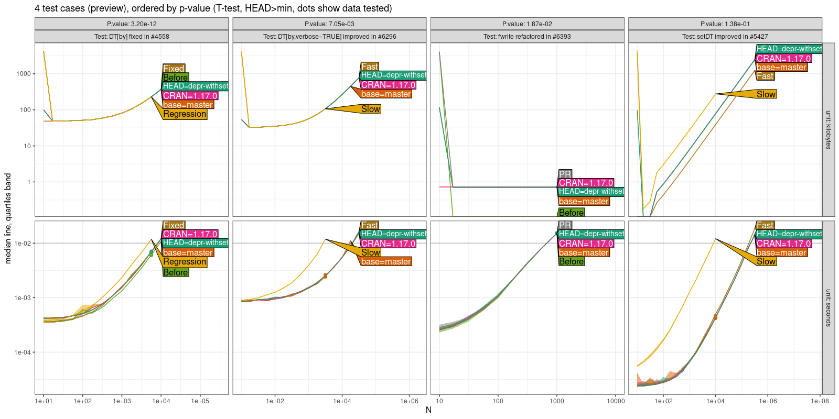The height and width of the screenshot is (419, 839).
Task: Click 'HEAD=depr-withset' label in verbose=TRUE kilobytes panel
Action: 393,75
